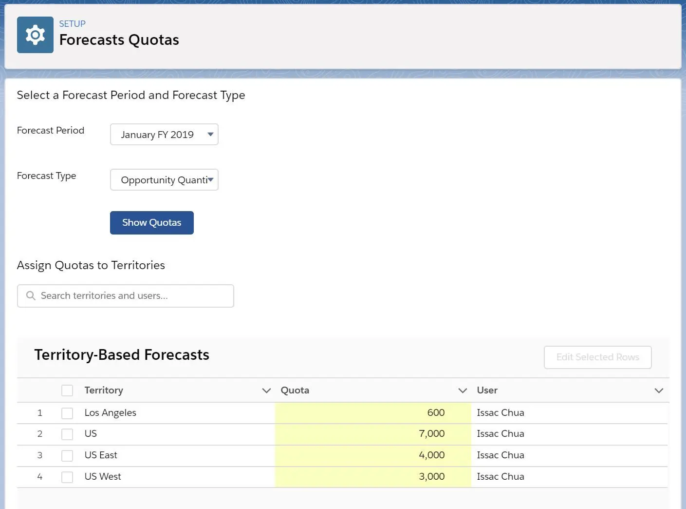Click Issac Chua in Los Angeles row
This screenshot has height=509, width=686.
(x=501, y=412)
